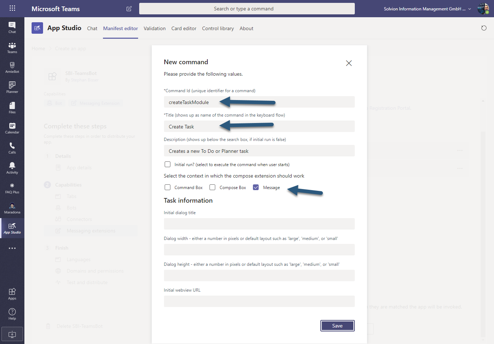494x344 pixels.
Task: Check the Command Box context option
Action: (168, 187)
